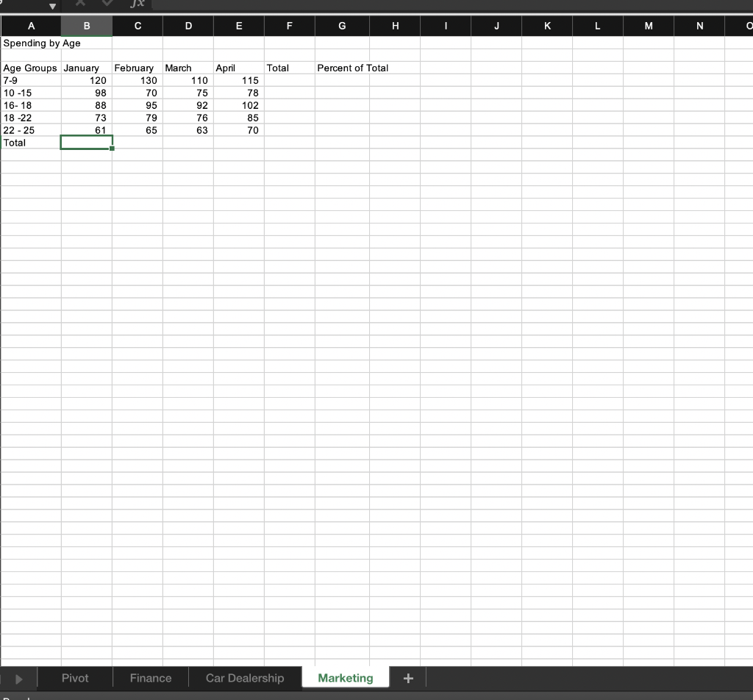This screenshot has width=753, height=700.
Task: Click the 'Total' row label in column A
Action: [x=32, y=143]
